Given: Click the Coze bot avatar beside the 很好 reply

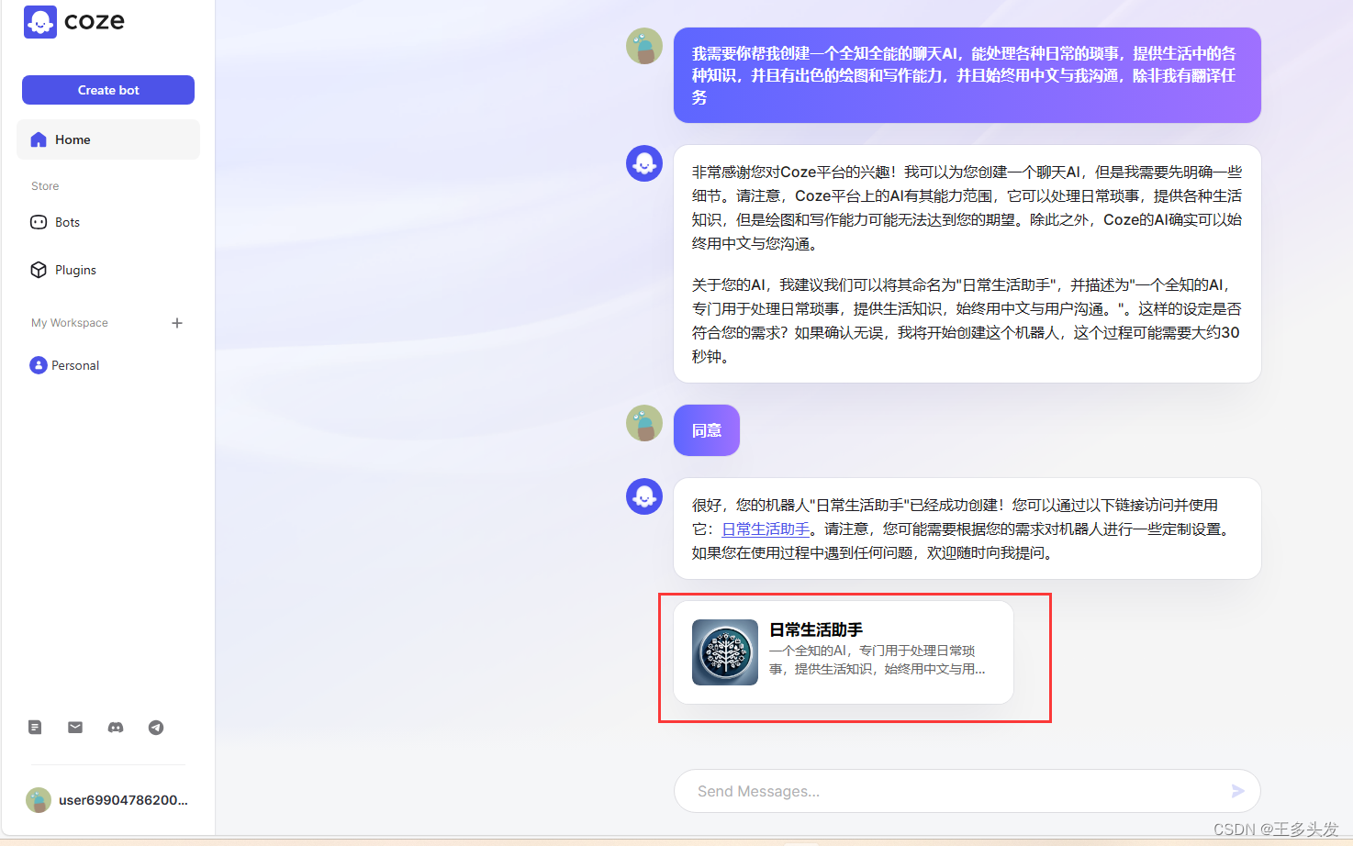Looking at the screenshot, I should pyautogui.click(x=644, y=496).
